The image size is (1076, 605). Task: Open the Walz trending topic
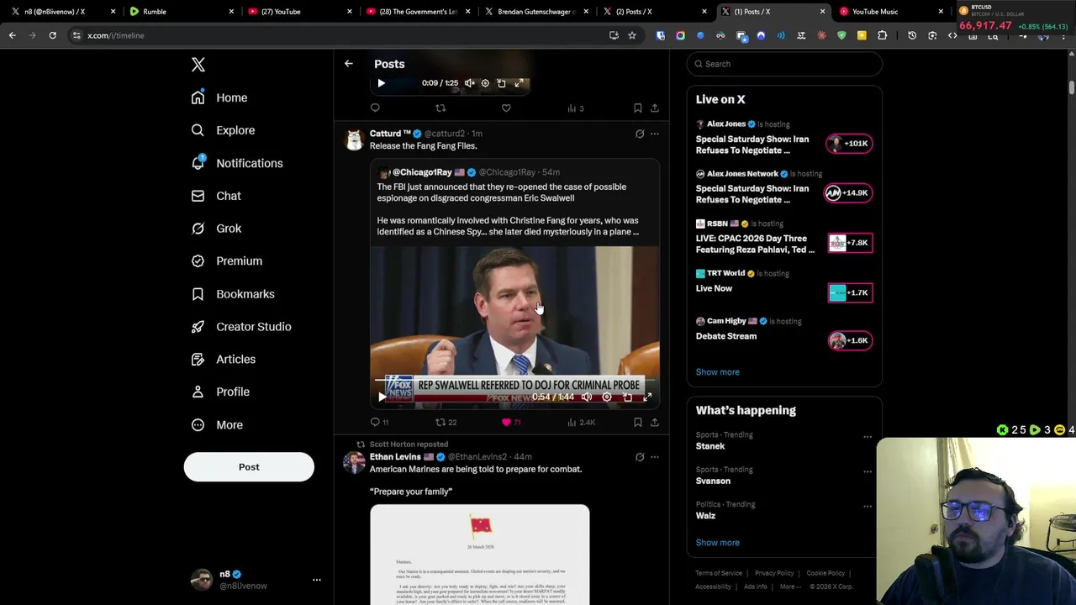tap(706, 516)
